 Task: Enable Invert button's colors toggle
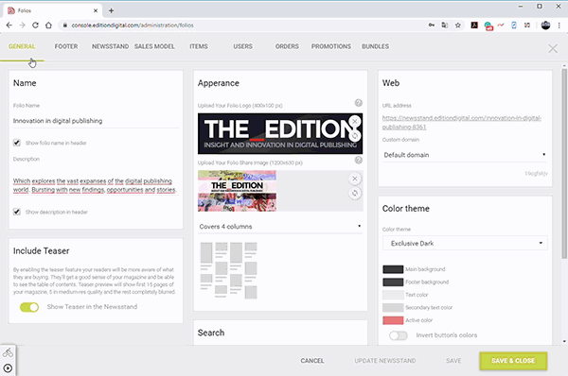399,335
